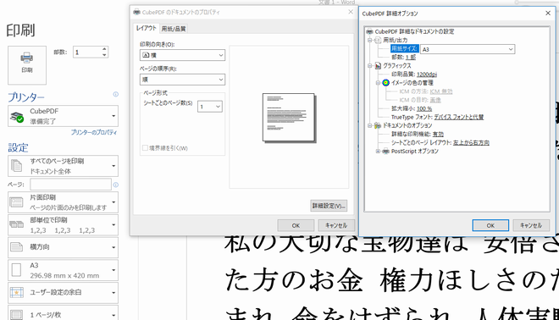The width and height of the screenshot is (559, 320).
Task: Open the 印刷の向き dropdown showing 横
Action: pos(182,55)
